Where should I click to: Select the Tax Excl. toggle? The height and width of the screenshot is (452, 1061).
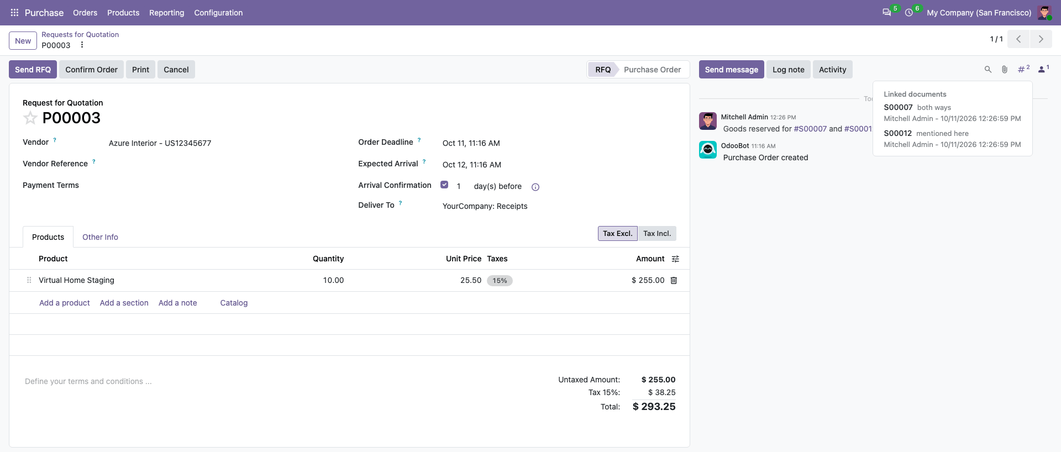(x=617, y=234)
